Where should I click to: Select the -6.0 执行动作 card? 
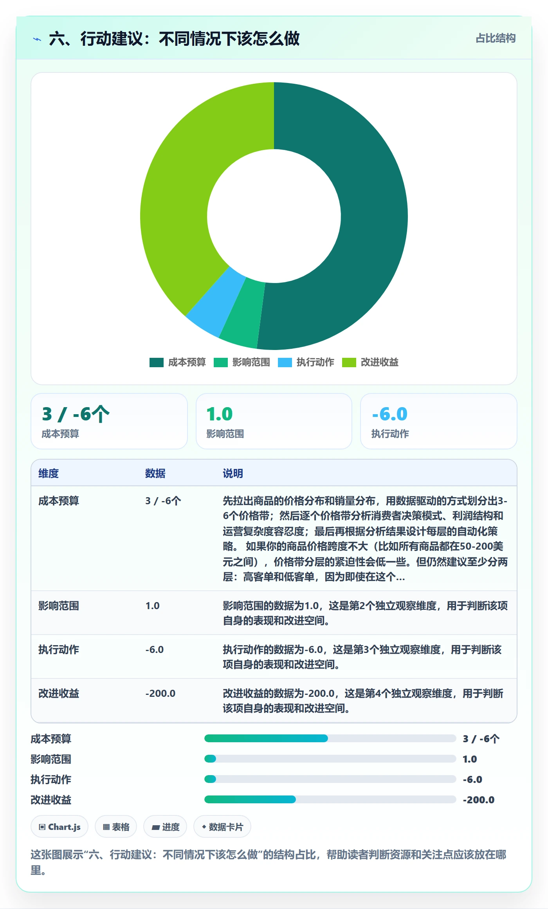coord(439,421)
